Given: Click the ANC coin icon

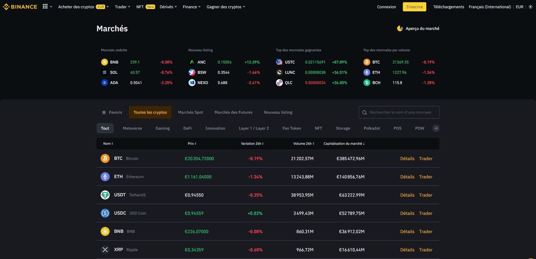Looking at the screenshot, I should [192, 62].
